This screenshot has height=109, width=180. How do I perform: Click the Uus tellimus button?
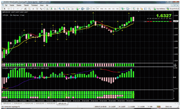[x=159, y=9]
